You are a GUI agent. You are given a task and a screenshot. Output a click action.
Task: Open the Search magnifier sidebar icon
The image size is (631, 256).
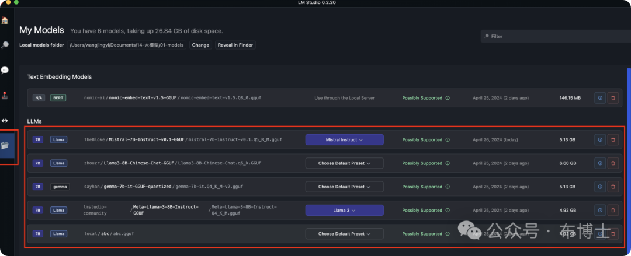click(x=5, y=45)
